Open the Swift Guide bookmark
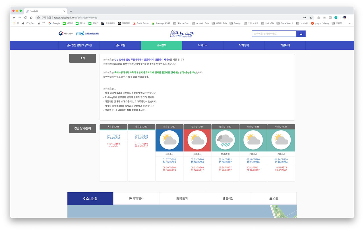This screenshot has height=231, width=364. 140,23
